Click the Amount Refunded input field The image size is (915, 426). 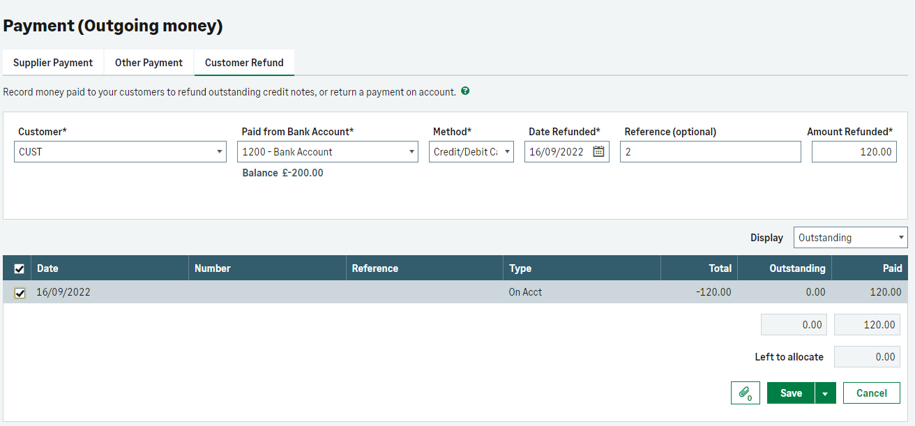(x=854, y=152)
